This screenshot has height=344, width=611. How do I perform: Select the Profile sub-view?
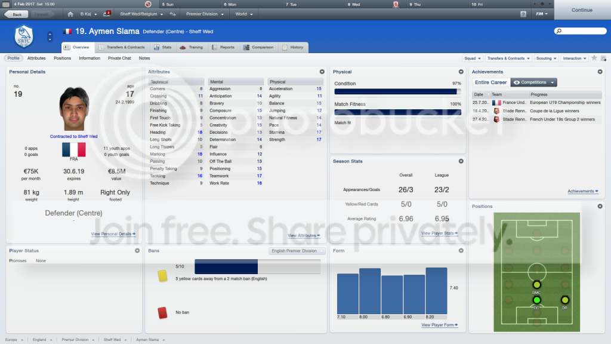coord(13,58)
